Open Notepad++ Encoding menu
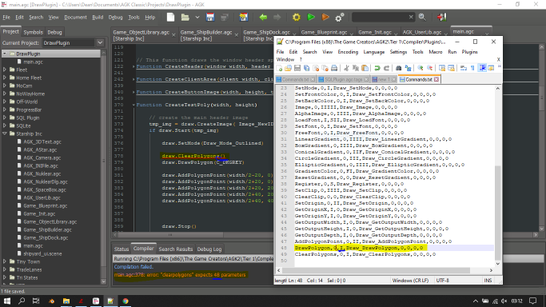This screenshot has height=307, width=546. [x=348, y=52]
